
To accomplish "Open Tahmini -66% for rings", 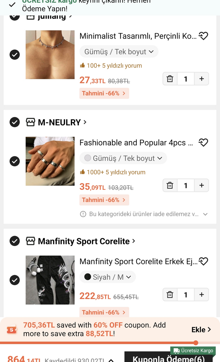I will point(104,200).
